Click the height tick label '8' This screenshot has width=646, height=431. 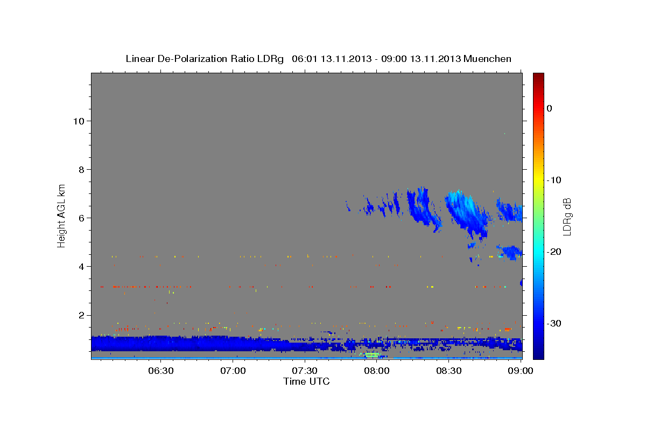(81, 169)
